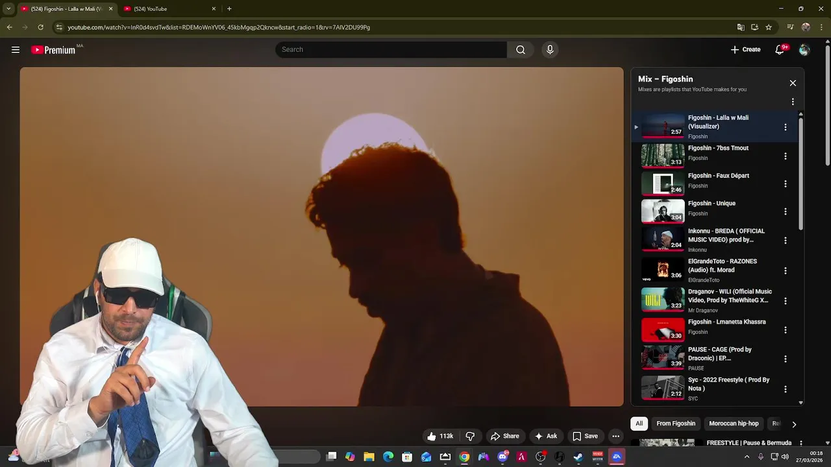Show hidden system tray icons
The height and width of the screenshot is (467, 831).
pos(747,457)
